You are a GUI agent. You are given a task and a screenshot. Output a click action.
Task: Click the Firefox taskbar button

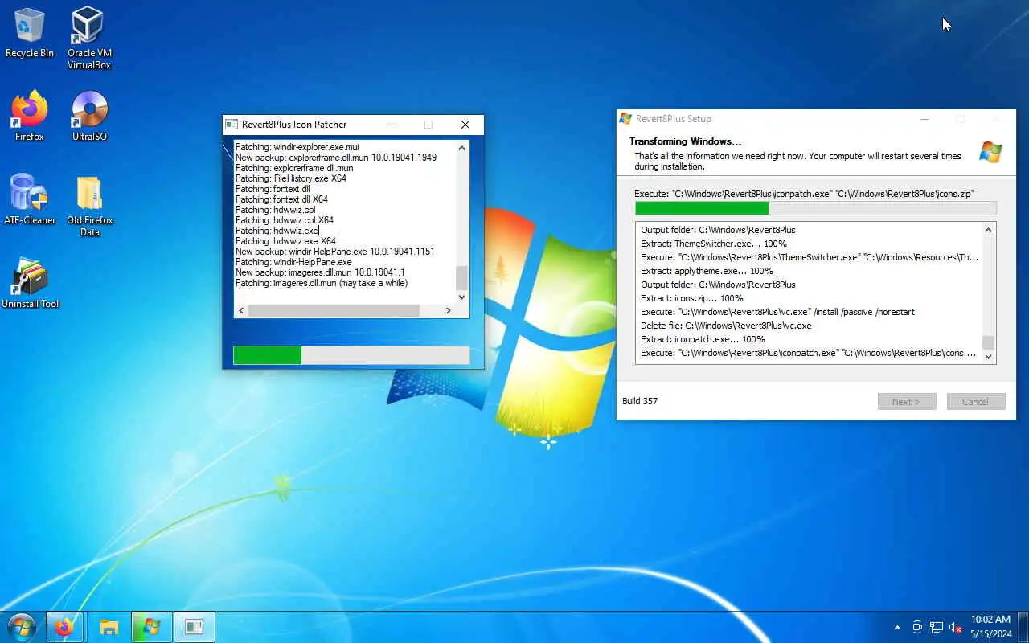point(64,627)
